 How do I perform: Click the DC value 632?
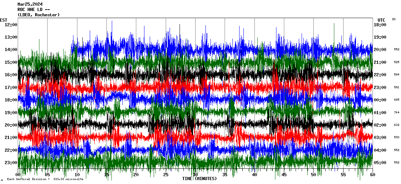pyautogui.click(x=396, y=125)
